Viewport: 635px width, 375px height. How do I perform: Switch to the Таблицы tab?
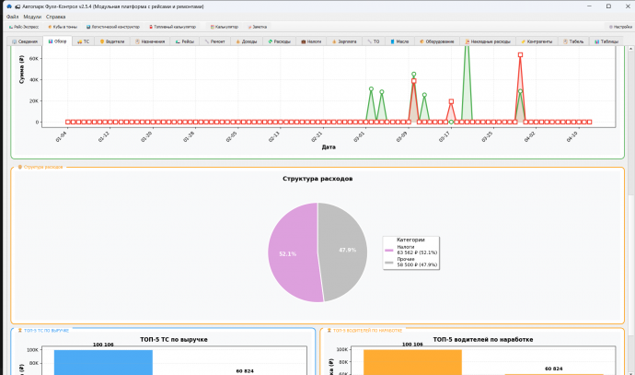(606, 41)
